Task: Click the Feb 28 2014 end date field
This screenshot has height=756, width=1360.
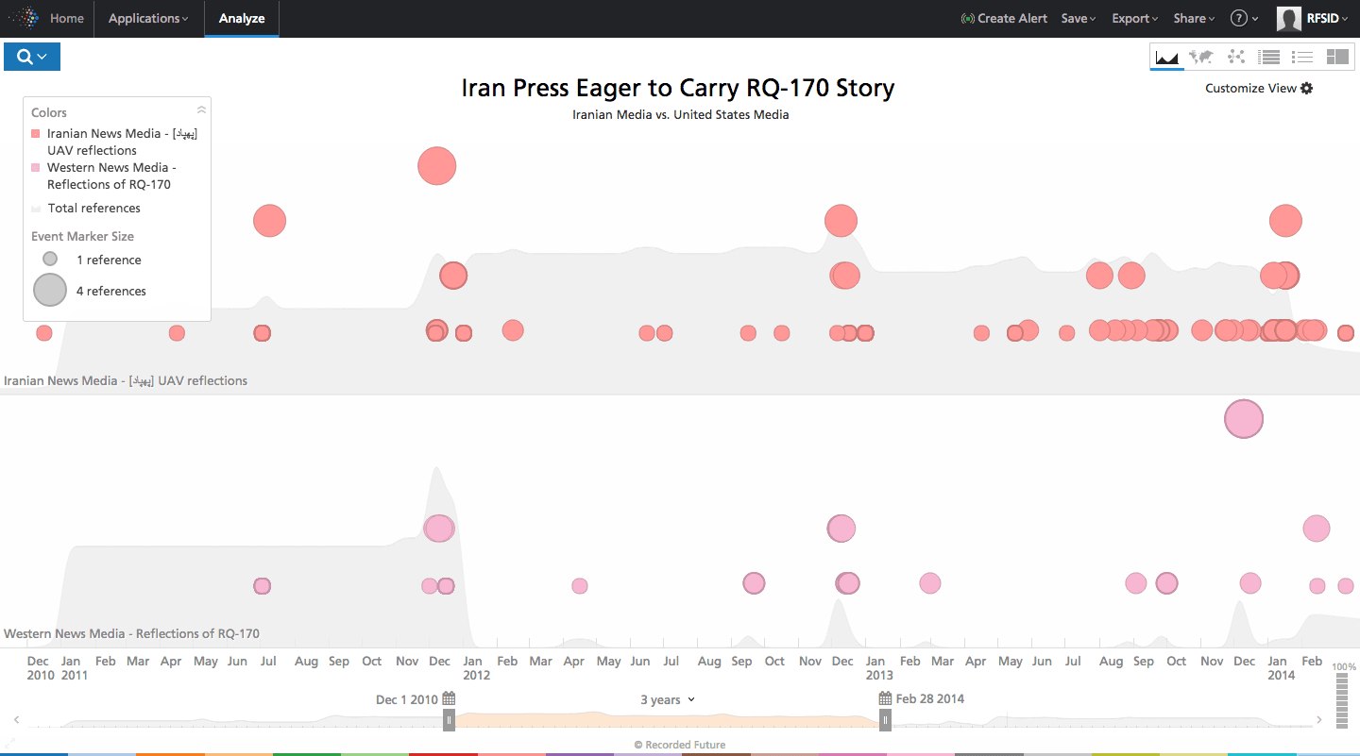Action: [930, 699]
